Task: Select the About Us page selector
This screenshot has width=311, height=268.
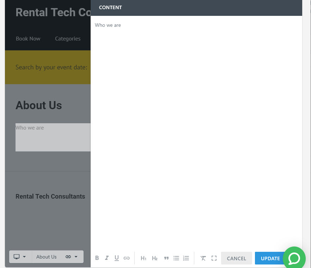Action: pyautogui.click(x=47, y=257)
